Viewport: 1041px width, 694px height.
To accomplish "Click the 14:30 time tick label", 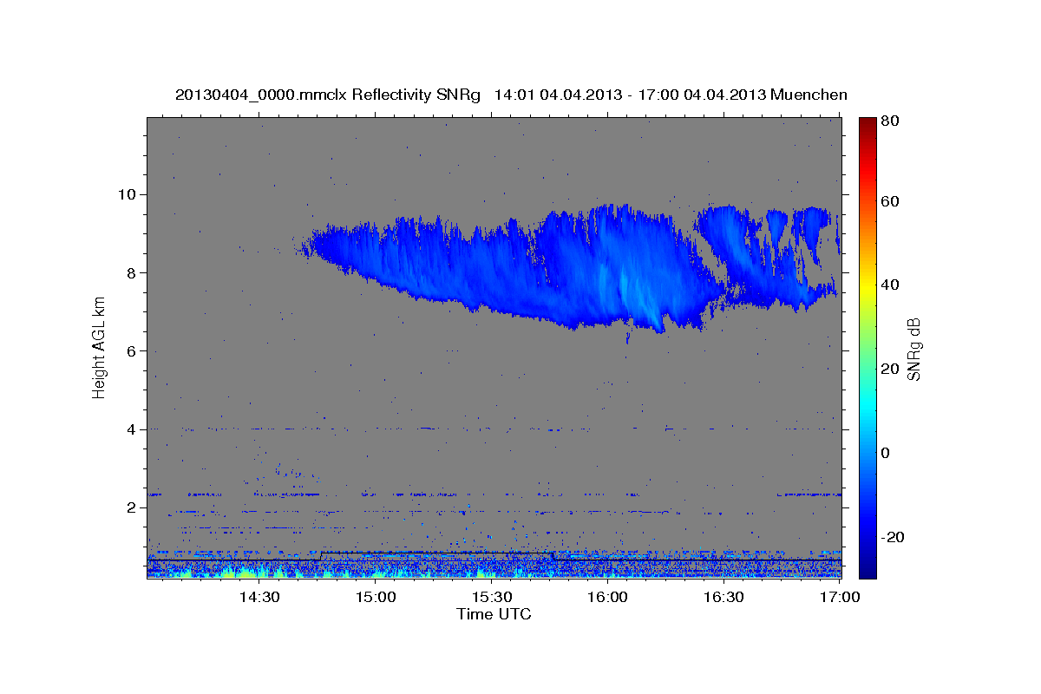I will click(x=259, y=597).
